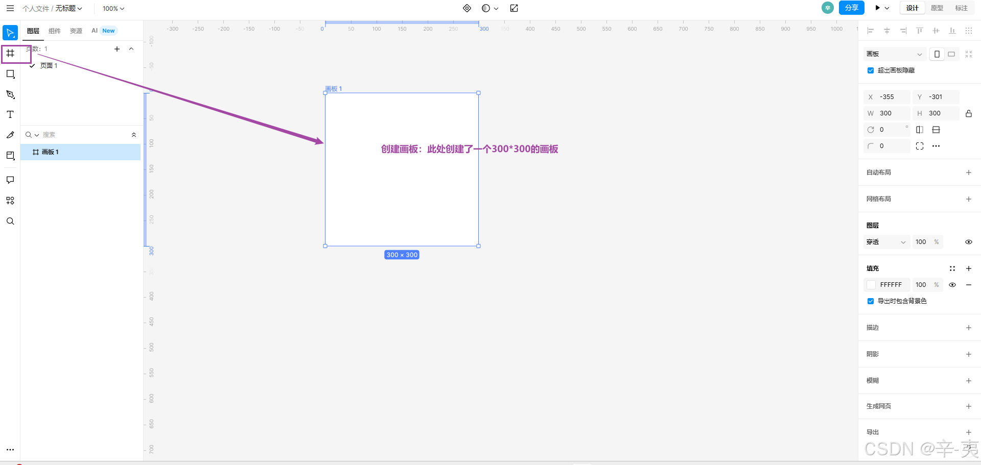Open the plugins and components tool
This screenshot has width=981, height=465.
coord(10,201)
